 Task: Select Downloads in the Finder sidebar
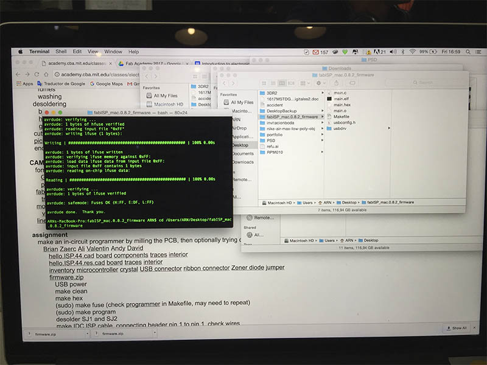tap(242, 162)
